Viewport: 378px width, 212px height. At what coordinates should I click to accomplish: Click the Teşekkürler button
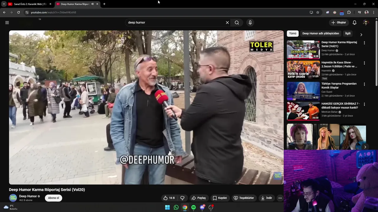pyautogui.click(x=244, y=198)
